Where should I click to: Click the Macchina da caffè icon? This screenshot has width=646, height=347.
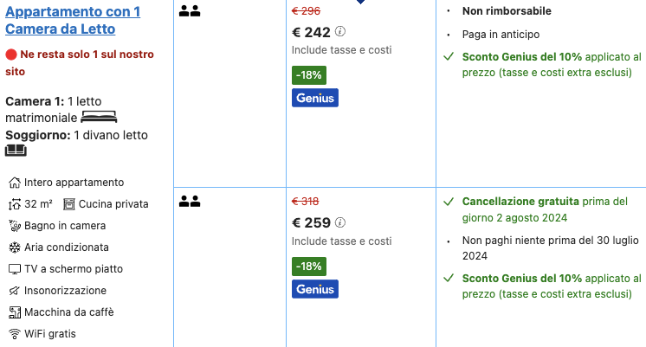coord(14,312)
